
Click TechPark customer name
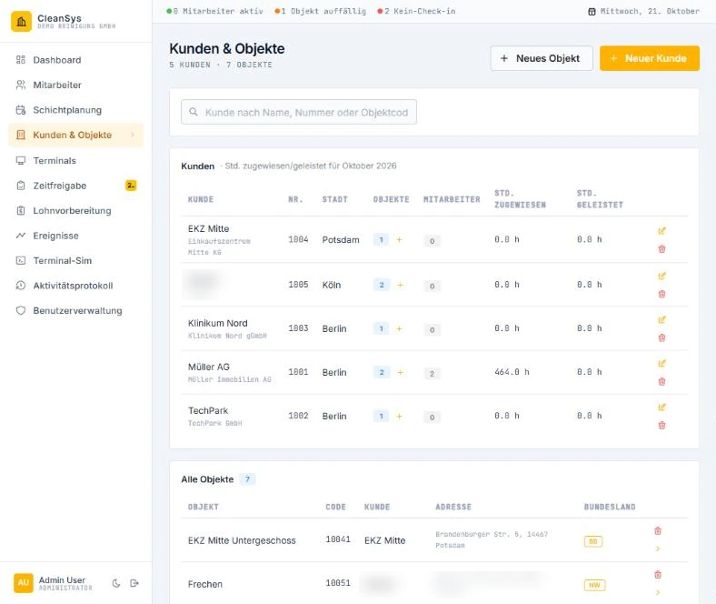click(208, 410)
